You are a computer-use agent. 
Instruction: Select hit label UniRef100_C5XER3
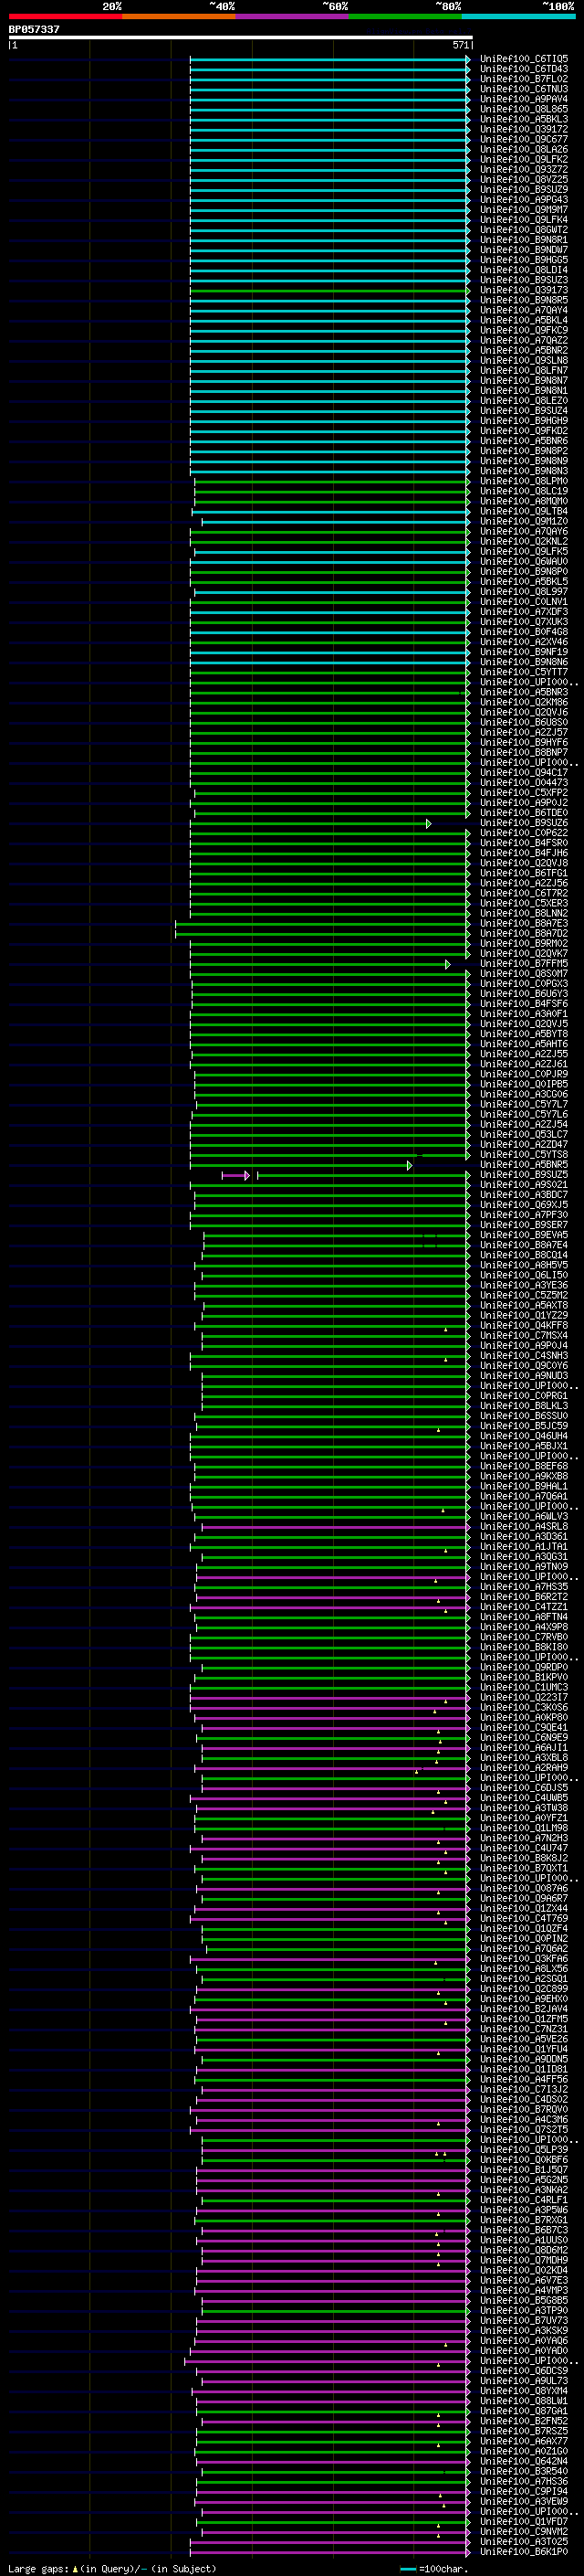tap(524, 903)
